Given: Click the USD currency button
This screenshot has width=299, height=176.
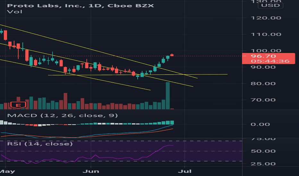Looking at the screenshot, I should [270, 5].
